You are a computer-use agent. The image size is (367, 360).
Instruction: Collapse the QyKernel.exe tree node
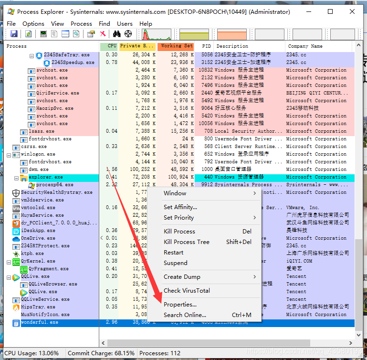[9, 262]
